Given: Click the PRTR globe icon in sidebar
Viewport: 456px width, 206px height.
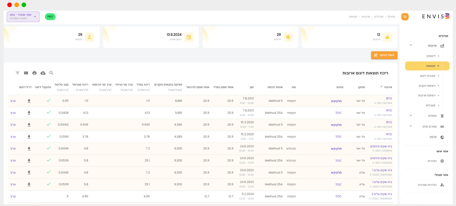Looking at the screenshot, I should [442, 137].
